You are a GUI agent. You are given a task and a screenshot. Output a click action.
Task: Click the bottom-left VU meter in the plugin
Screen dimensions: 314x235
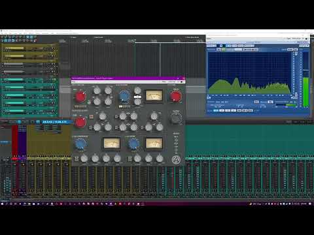[112, 143]
